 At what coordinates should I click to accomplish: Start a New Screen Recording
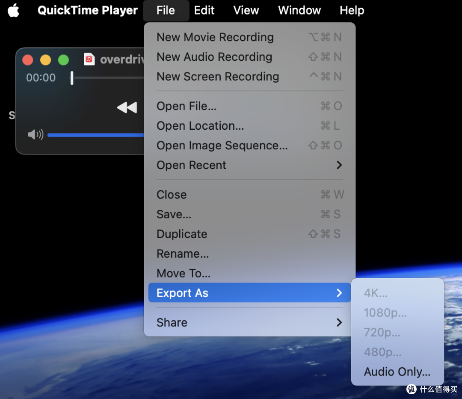249,77
